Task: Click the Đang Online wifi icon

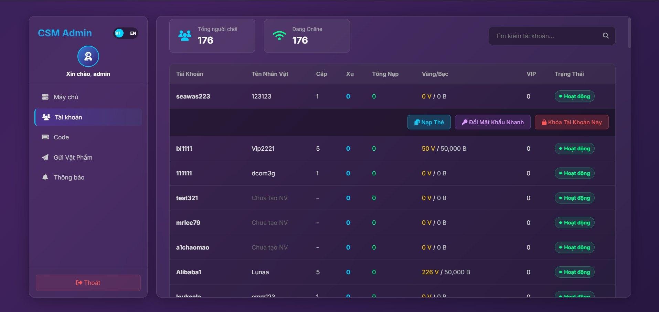Action: pyautogui.click(x=279, y=36)
